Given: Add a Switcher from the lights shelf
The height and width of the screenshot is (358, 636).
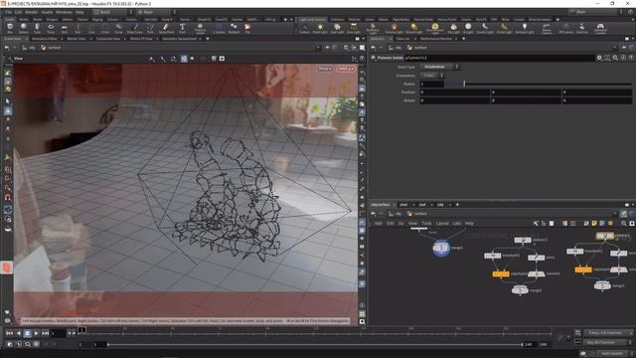Looking at the screenshot, I should pyautogui.click(x=581, y=28).
